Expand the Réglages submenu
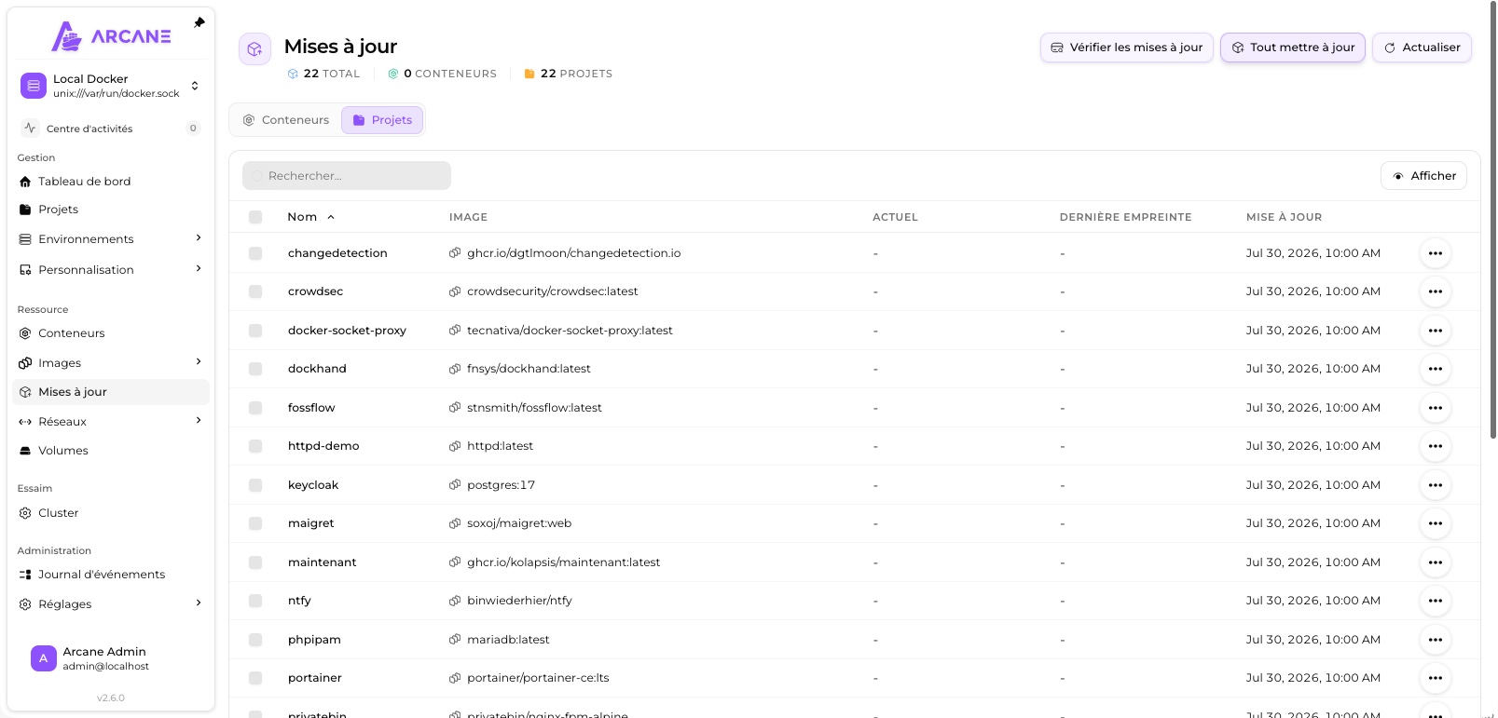This screenshot has width=1498, height=718. tap(199, 603)
